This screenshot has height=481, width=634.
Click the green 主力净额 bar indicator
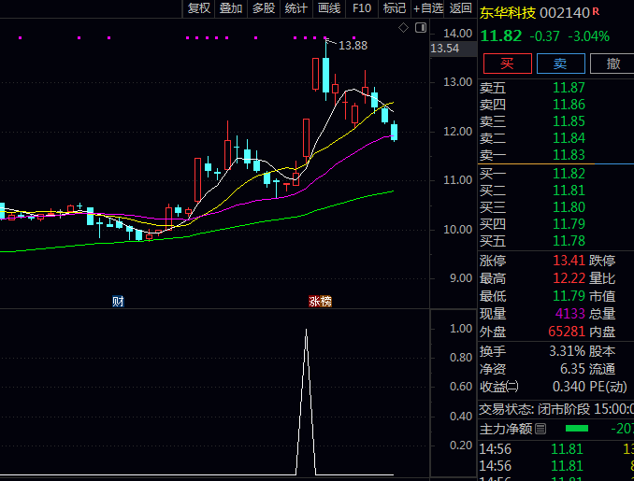(577, 429)
